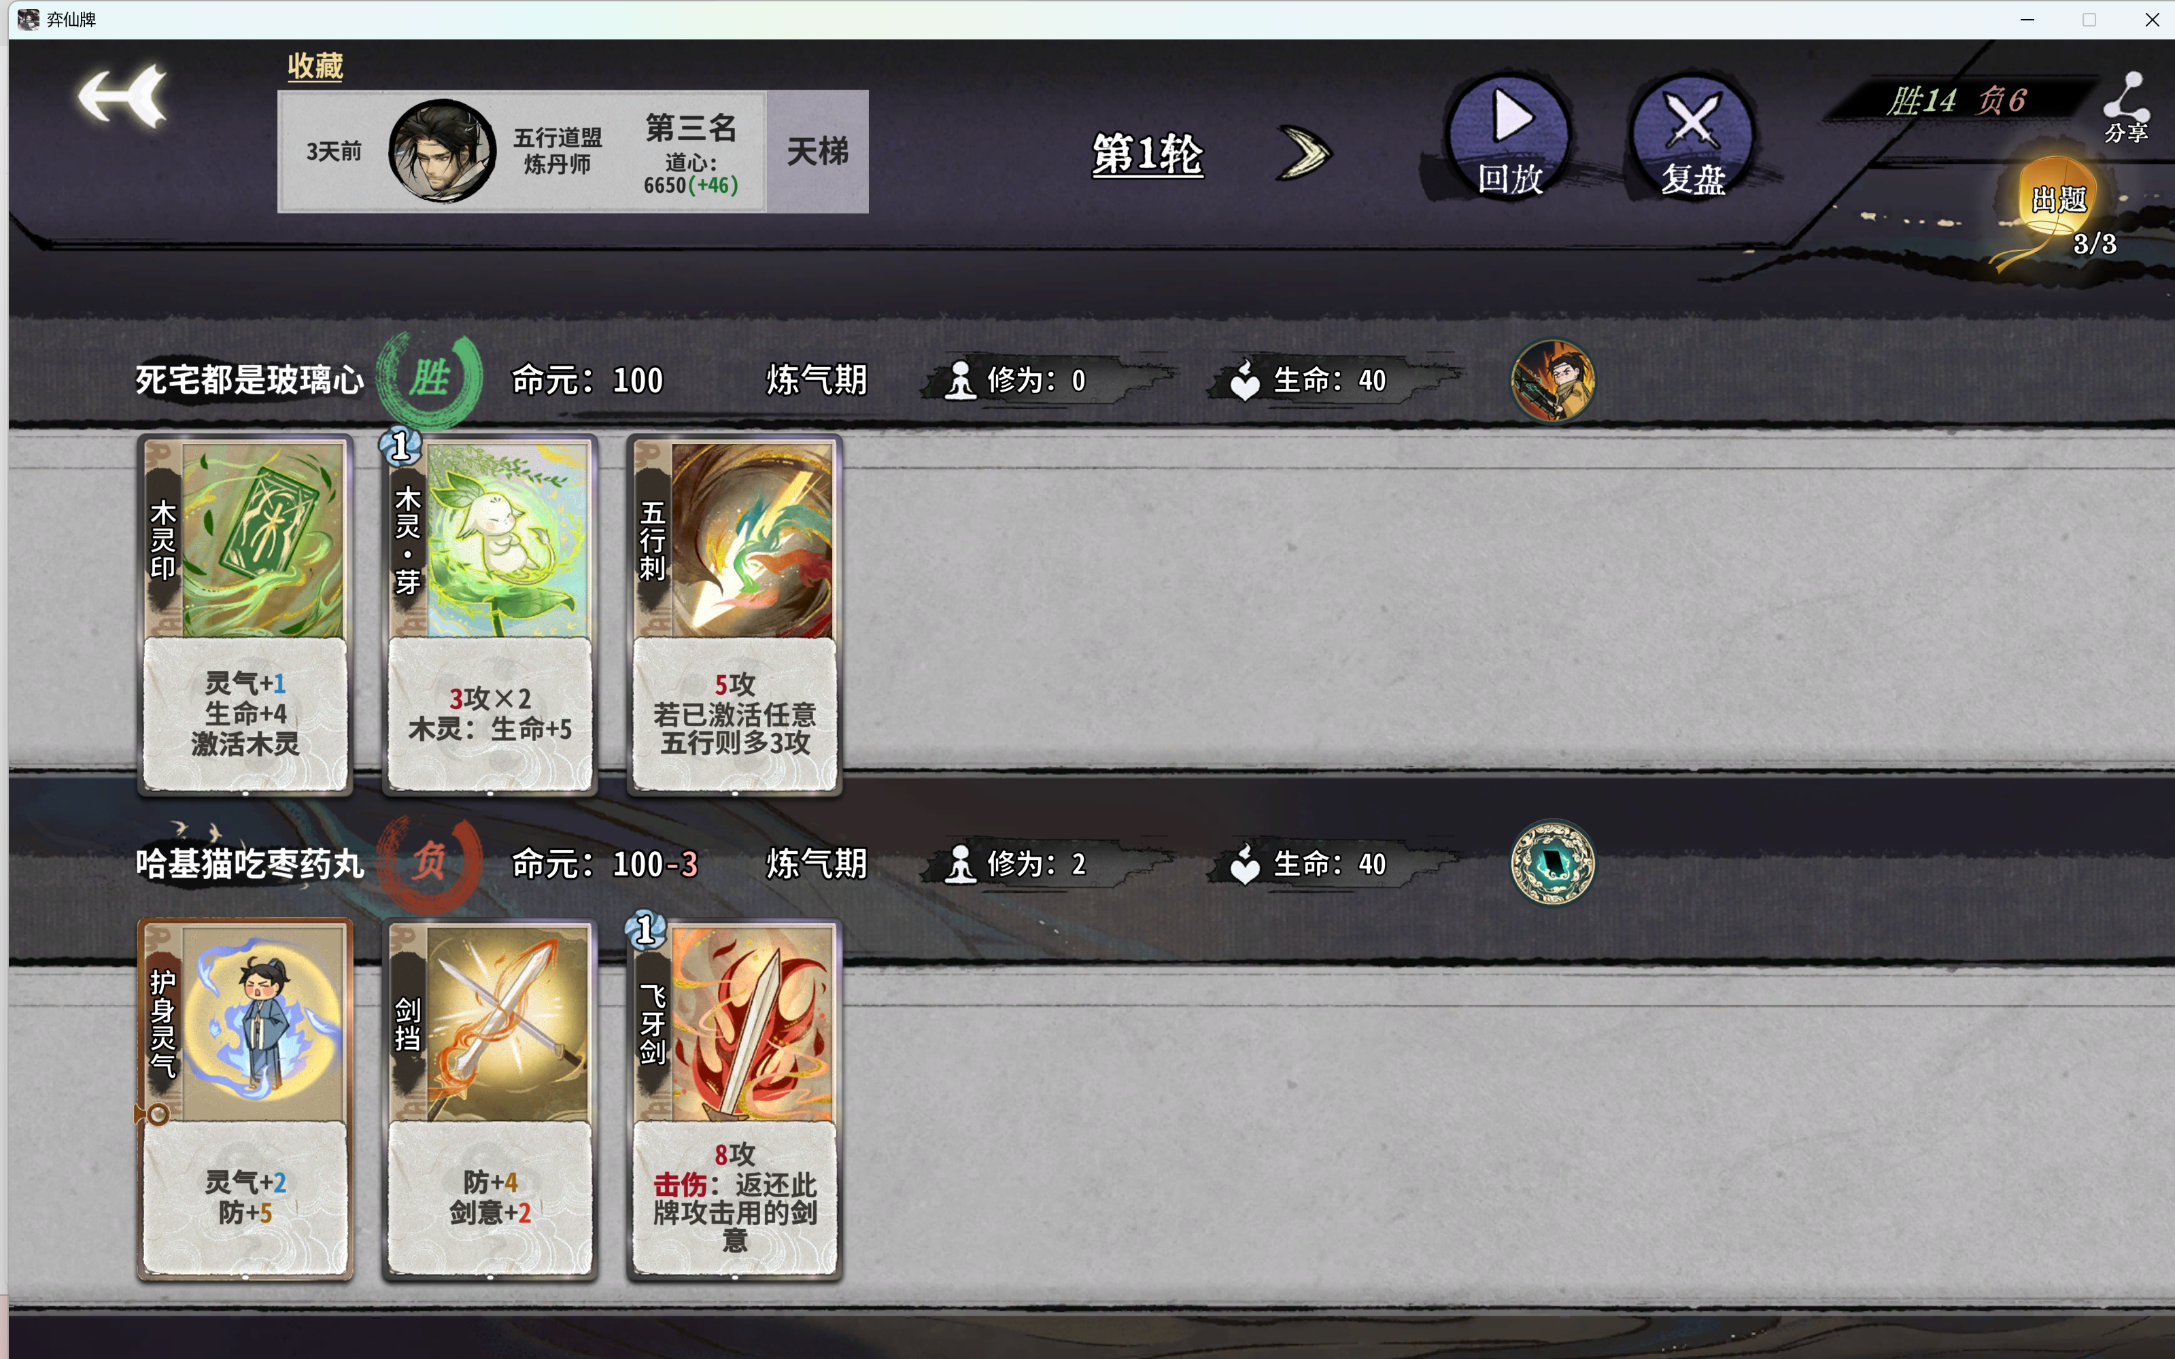This screenshot has width=2175, height=1359.
Task: Click the top player's fire avatar
Action: [x=1553, y=380]
